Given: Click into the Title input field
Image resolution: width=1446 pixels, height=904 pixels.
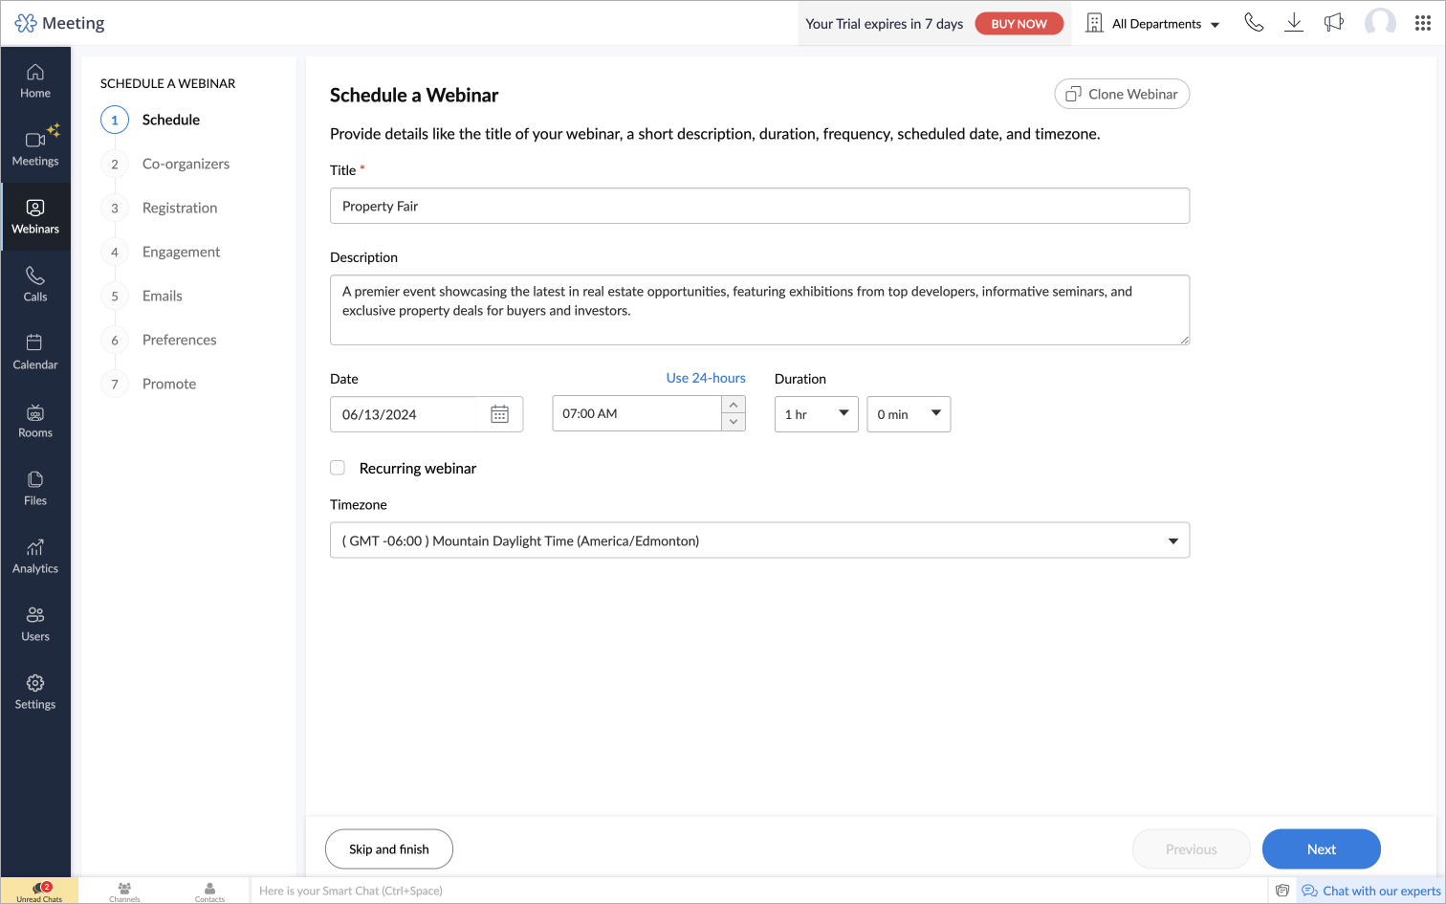Looking at the screenshot, I should (759, 206).
